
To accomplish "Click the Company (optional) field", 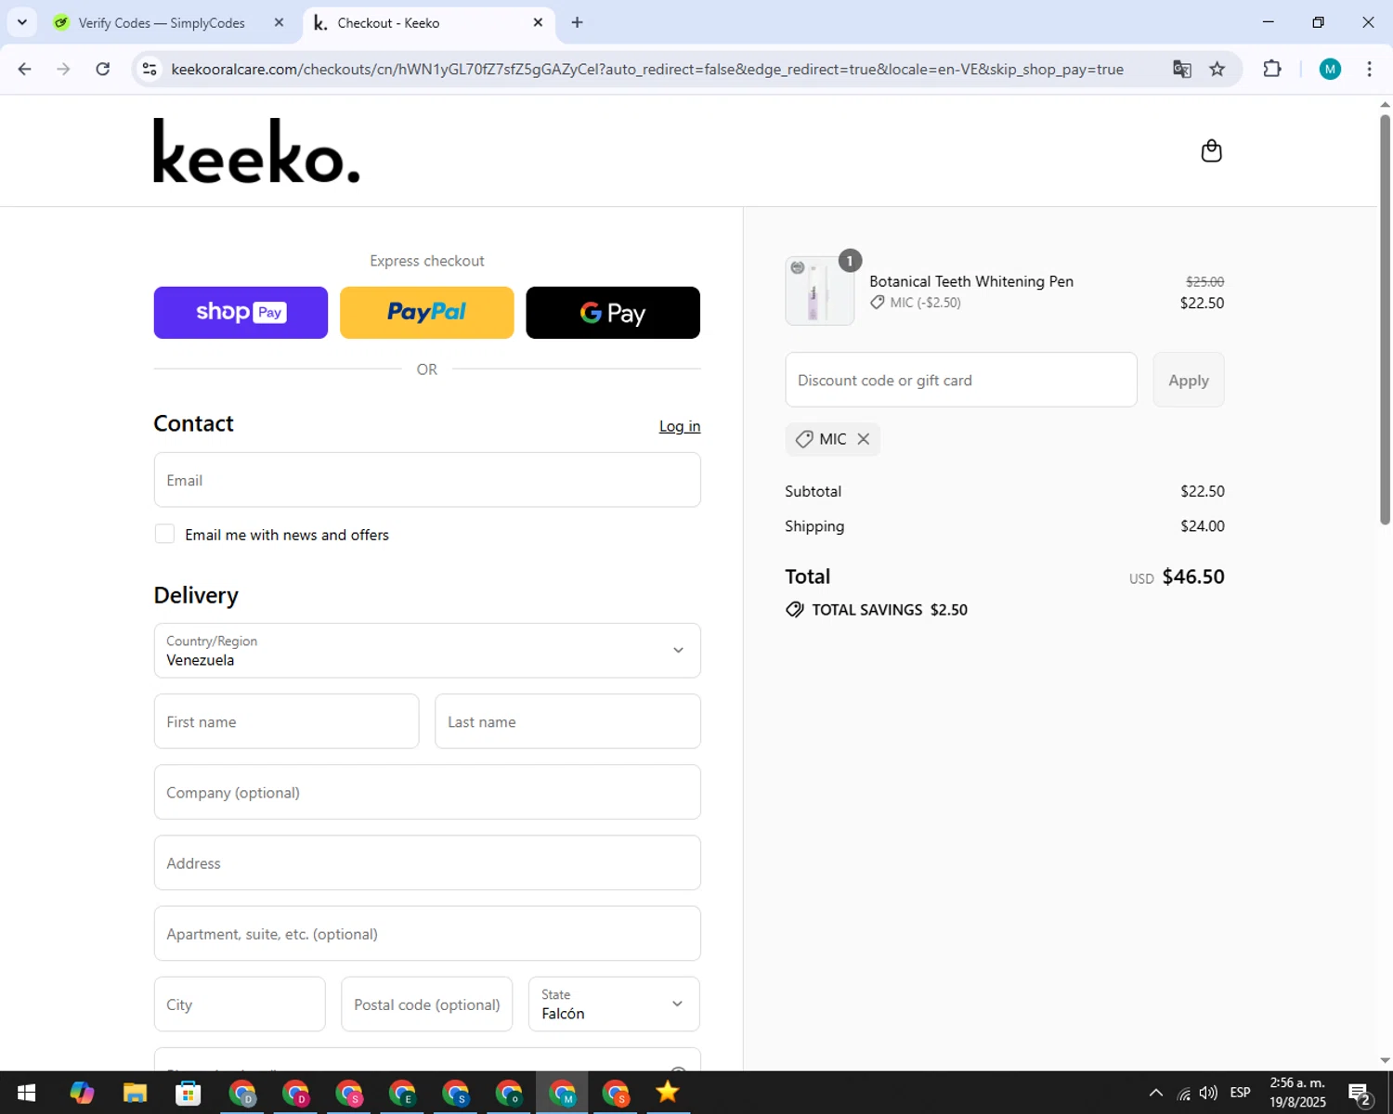I will (x=427, y=792).
